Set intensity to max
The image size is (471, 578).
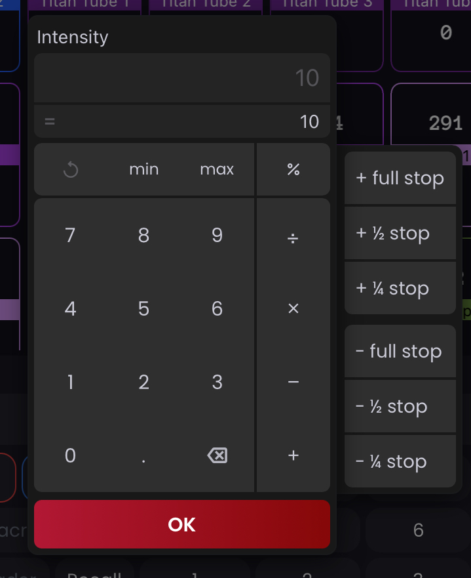217,169
